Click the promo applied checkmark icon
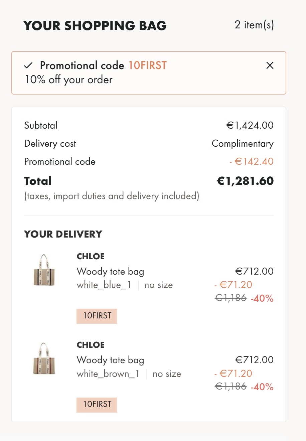The width and height of the screenshot is (306, 441). 28,65
